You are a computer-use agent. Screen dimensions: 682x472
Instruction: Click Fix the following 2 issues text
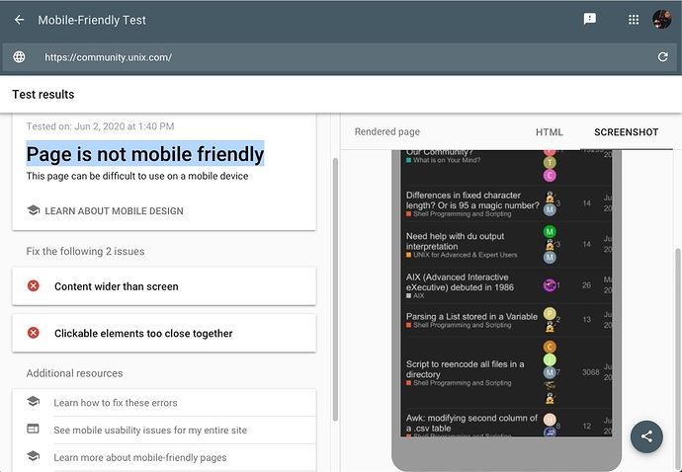(85, 251)
